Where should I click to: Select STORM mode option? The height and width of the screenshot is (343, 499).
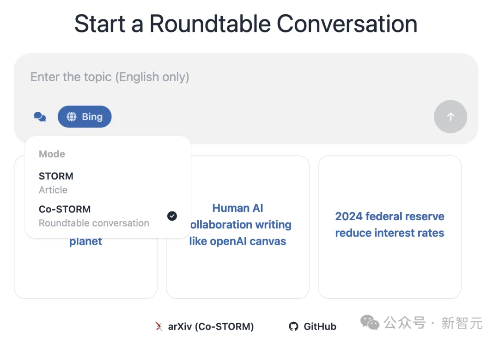click(56, 176)
